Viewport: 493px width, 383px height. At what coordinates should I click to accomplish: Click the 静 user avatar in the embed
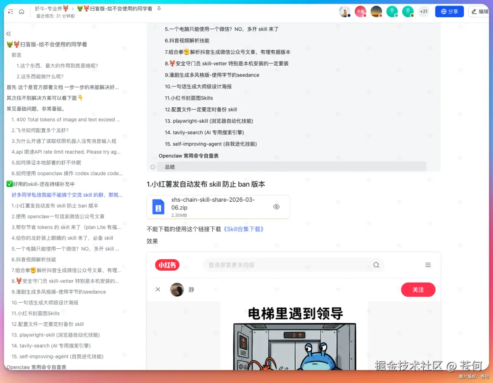177,289
